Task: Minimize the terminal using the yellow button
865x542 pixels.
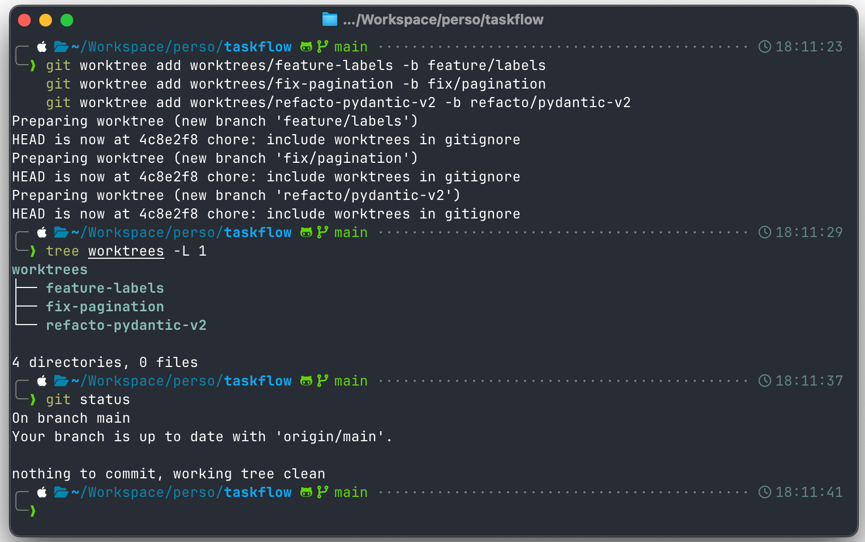Action: [46, 20]
